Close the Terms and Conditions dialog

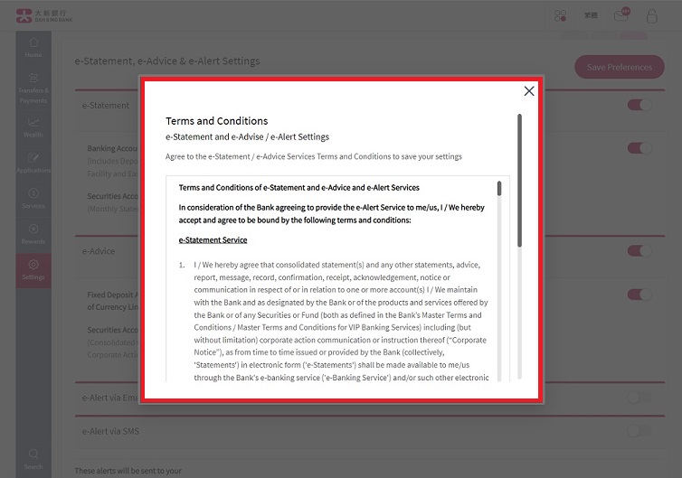coord(529,91)
